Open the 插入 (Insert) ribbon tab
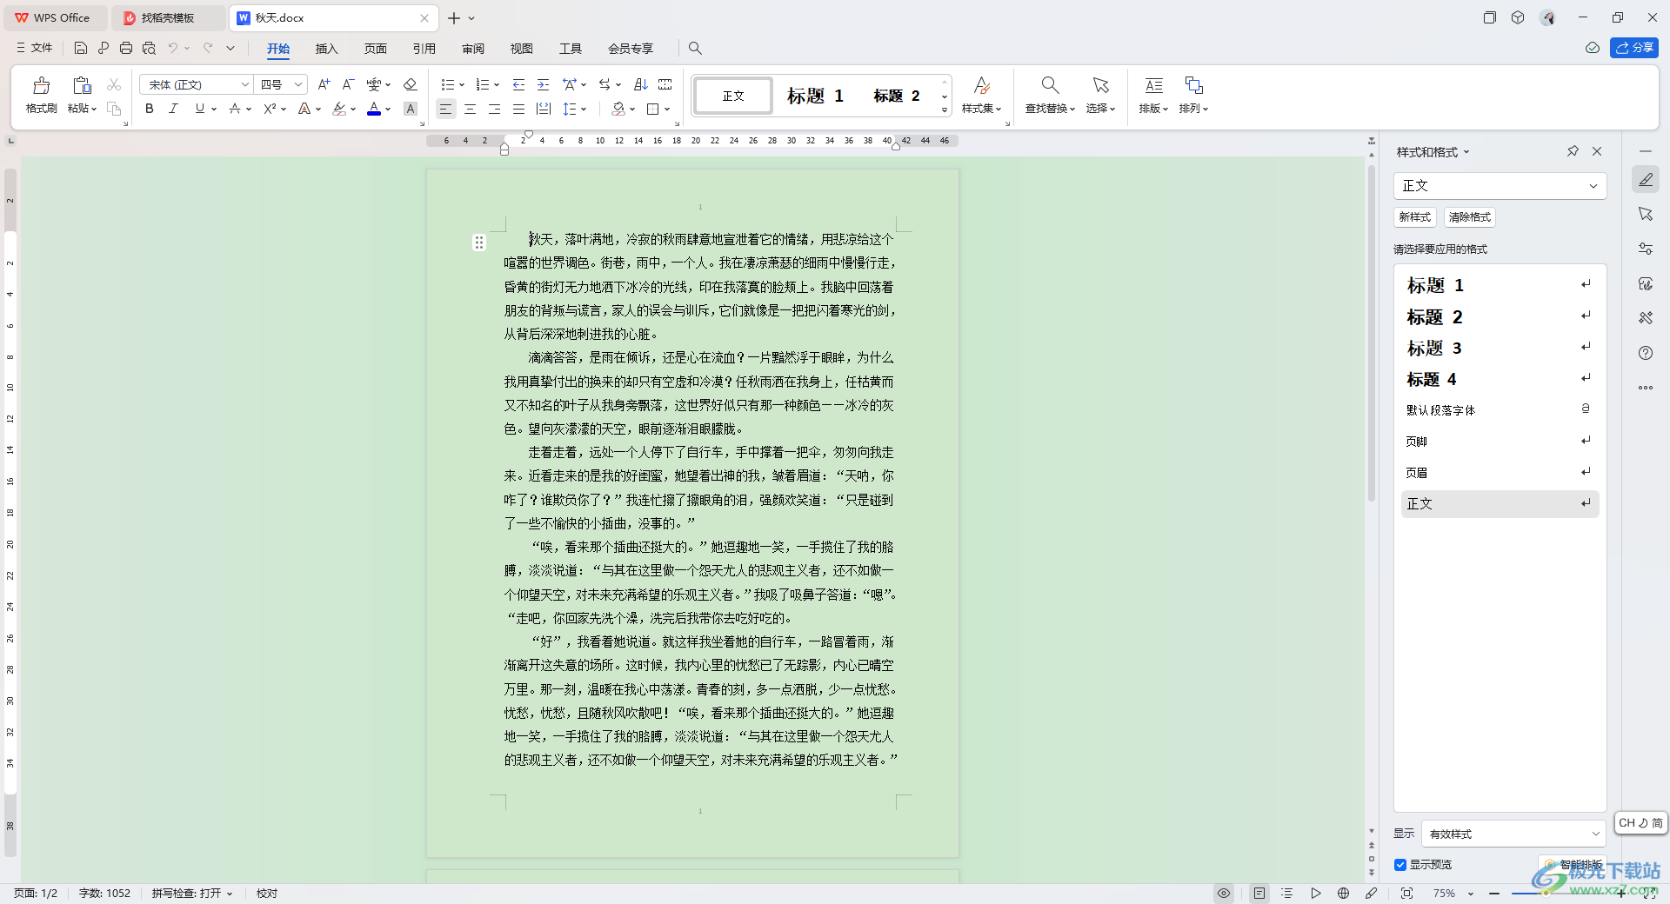The width and height of the screenshot is (1670, 904). [x=326, y=49]
